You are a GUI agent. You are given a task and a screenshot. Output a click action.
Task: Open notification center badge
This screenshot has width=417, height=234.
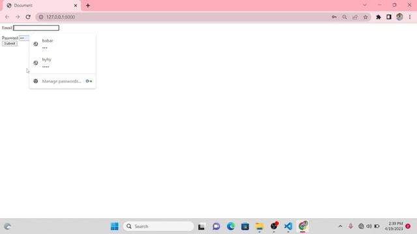pyautogui.click(x=408, y=226)
